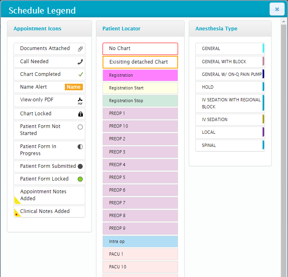Click the Chart Locked padlock icon

(80, 114)
